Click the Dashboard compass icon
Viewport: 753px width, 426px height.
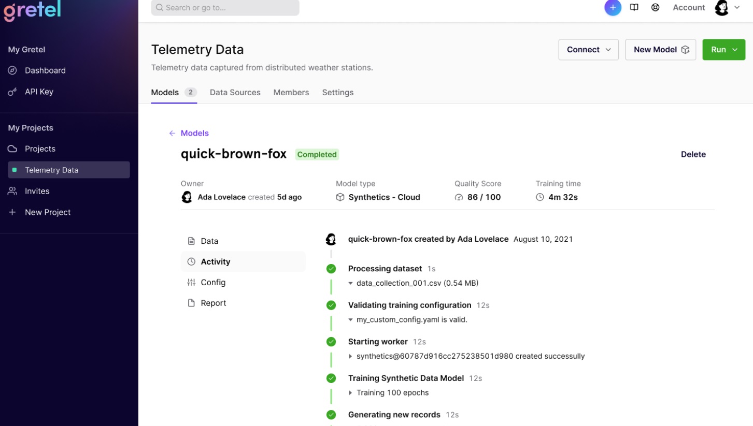tap(12, 70)
